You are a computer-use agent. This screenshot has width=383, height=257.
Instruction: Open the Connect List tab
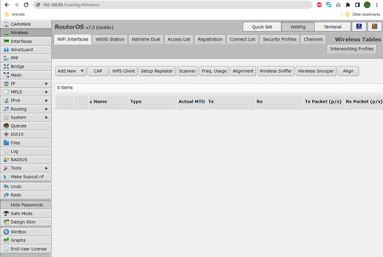click(242, 39)
